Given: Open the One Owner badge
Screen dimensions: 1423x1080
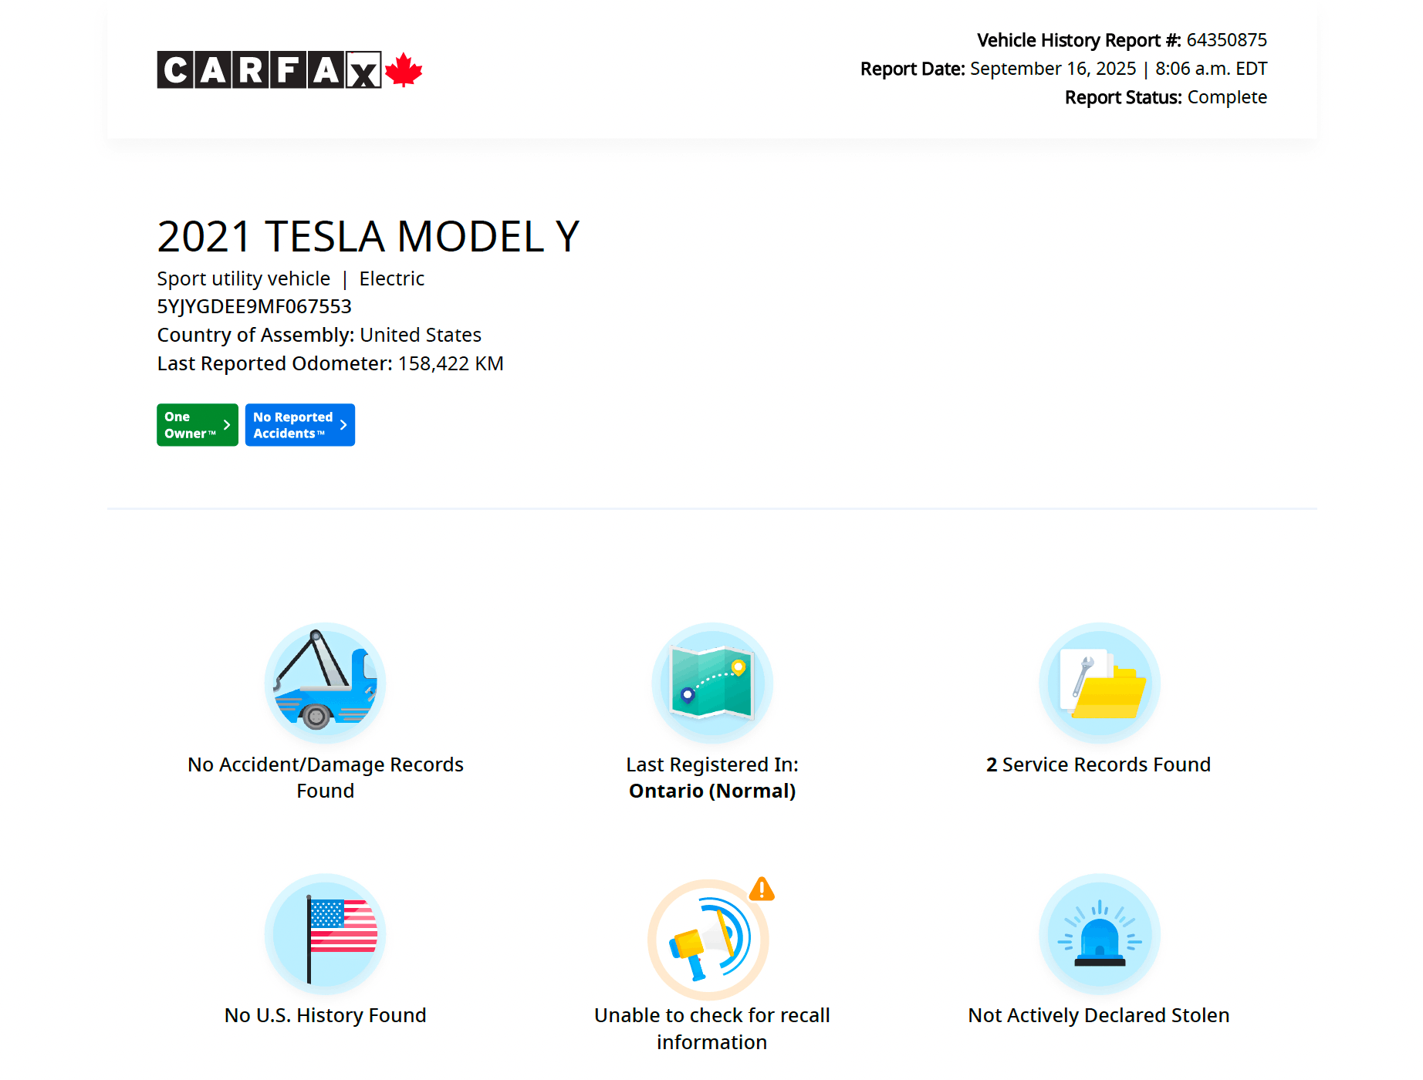Looking at the screenshot, I should pyautogui.click(x=189, y=425).
